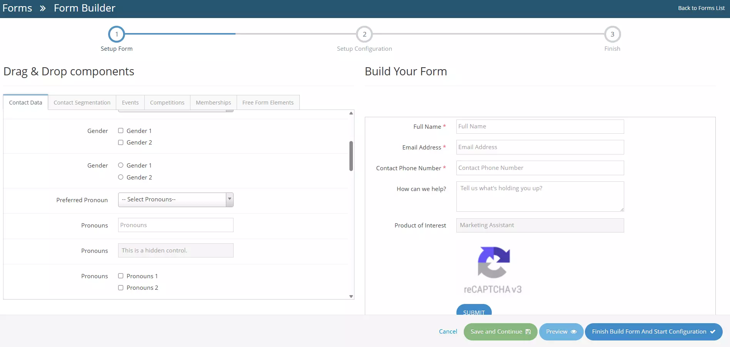This screenshot has height=347, width=730.
Task: Click Back to Forms List
Action: coord(701,8)
